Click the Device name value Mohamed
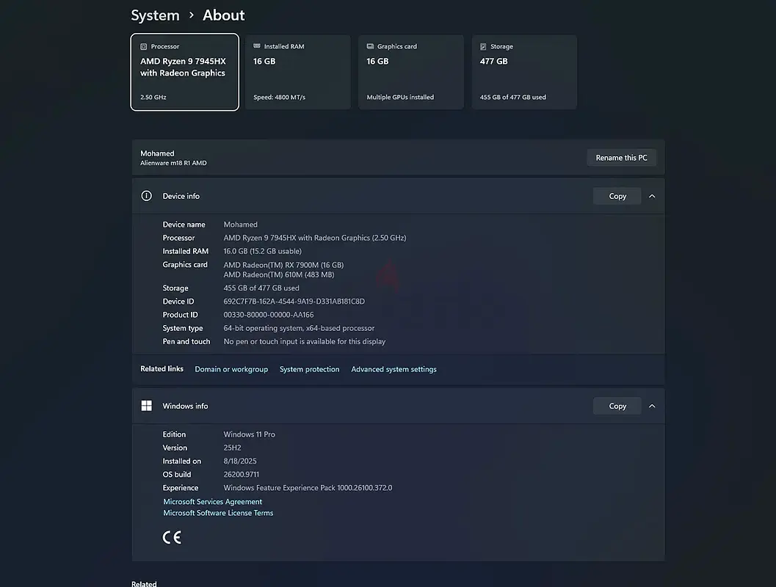This screenshot has width=776, height=587. (x=240, y=225)
